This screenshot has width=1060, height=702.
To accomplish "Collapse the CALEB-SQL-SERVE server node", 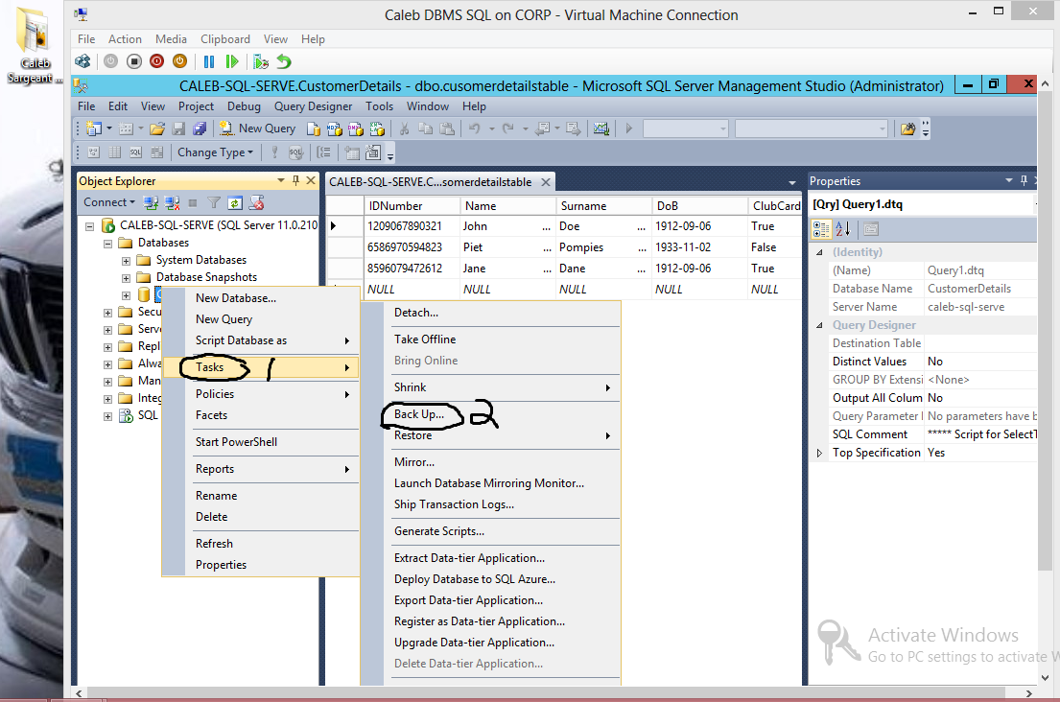I will (89, 226).
